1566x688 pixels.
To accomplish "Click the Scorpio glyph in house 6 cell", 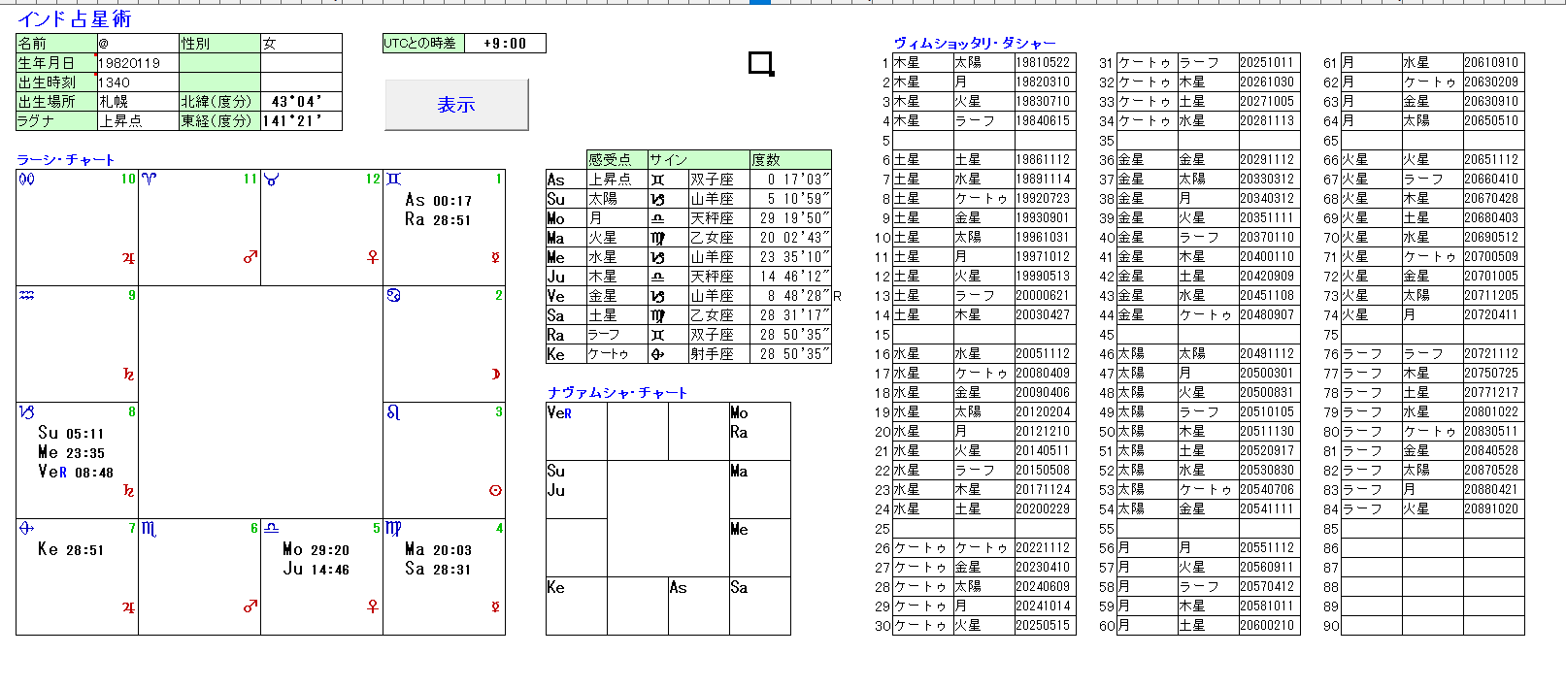I will (x=149, y=529).
